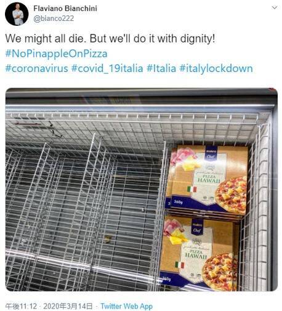Open the @bianco222 handle link
The image size is (282, 311).
[54, 18]
